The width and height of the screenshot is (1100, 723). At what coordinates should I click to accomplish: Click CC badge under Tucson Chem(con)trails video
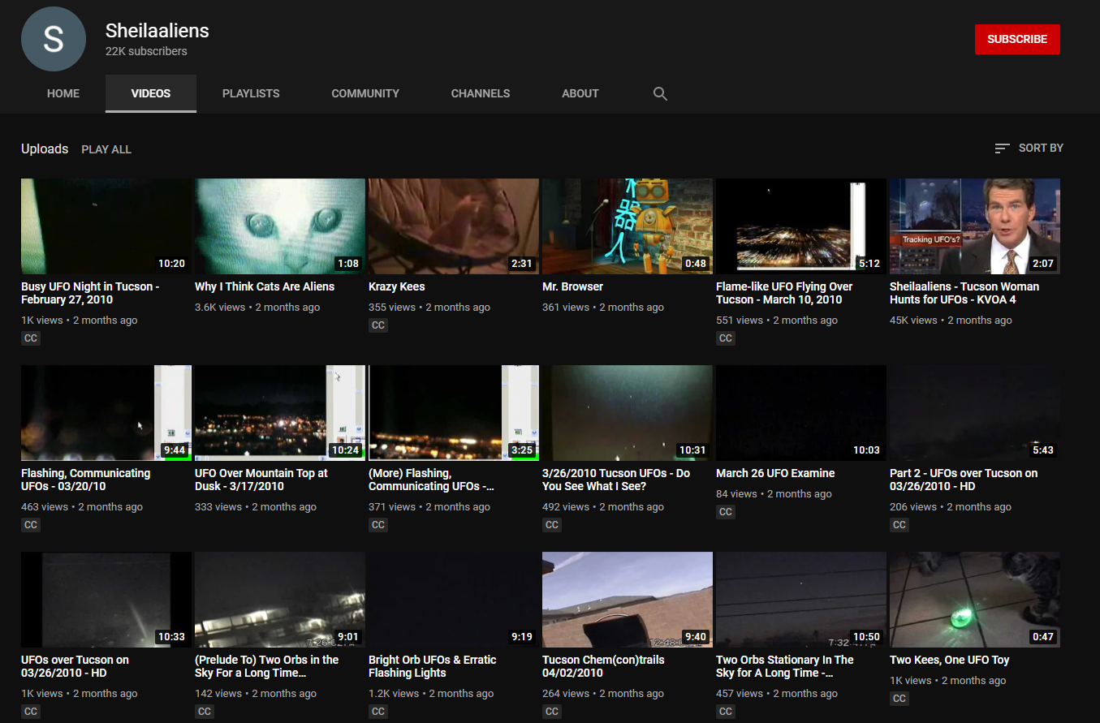click(552, 712)
